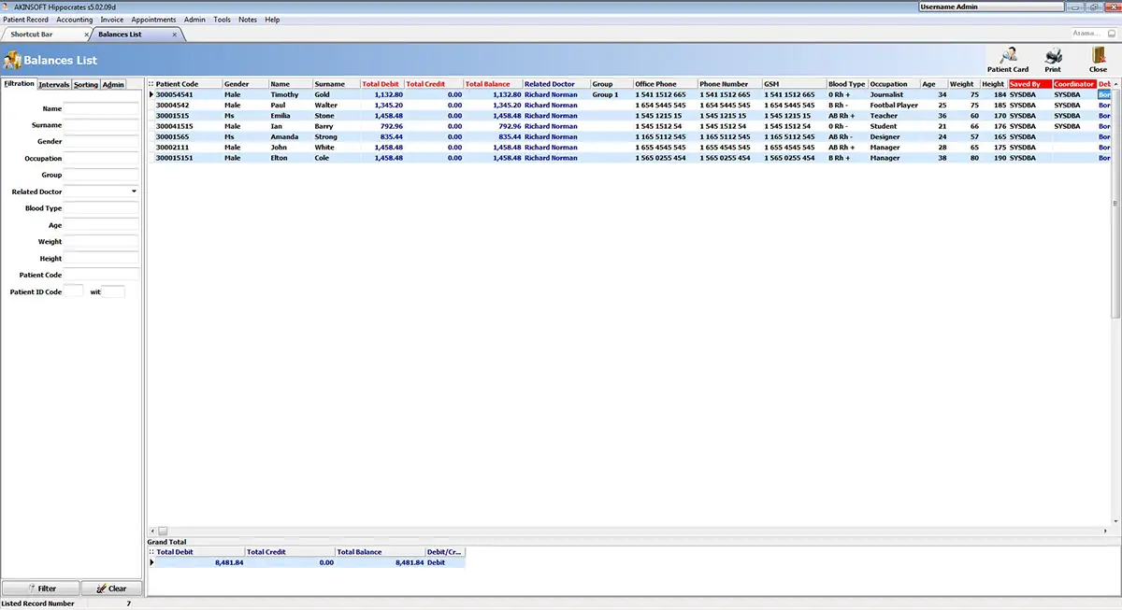Click the vertical scrollbar up arrow
1122x610 pixels.
[x=1117, y=84]
